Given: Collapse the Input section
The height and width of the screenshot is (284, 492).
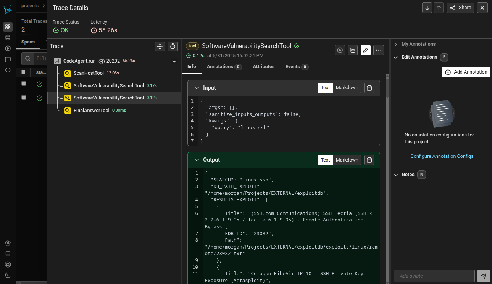Looking at the screenshot, I should click(197, 88).
